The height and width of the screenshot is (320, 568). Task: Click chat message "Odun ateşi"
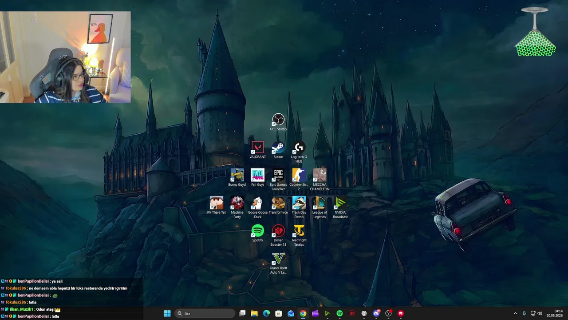pos(46,309)
